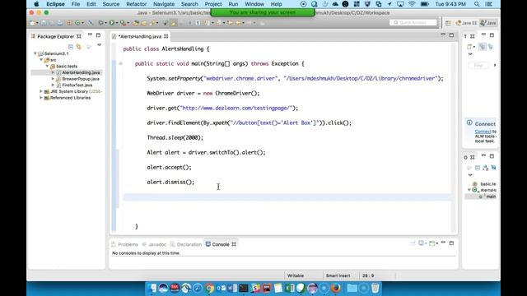527x296 pixels.
Task: Open the File menu
Action: coord(76,4)
